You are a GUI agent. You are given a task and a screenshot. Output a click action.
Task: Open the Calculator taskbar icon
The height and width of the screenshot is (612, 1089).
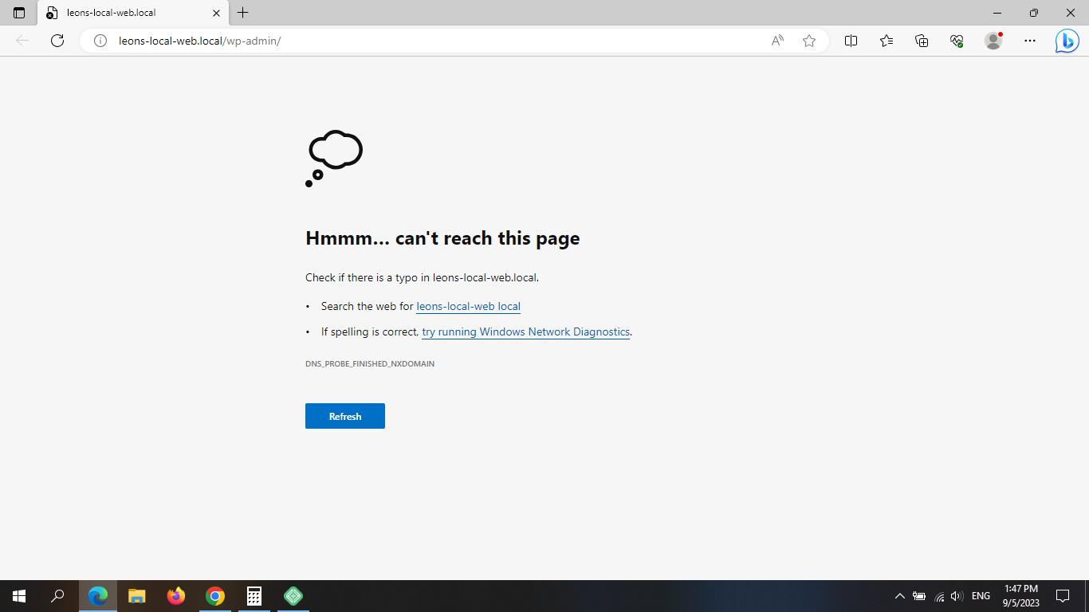coord(254,596)
